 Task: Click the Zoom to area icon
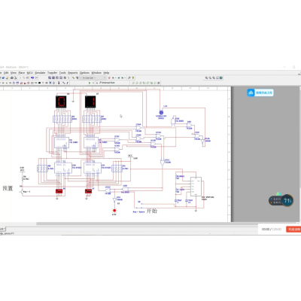pos(214,78)
